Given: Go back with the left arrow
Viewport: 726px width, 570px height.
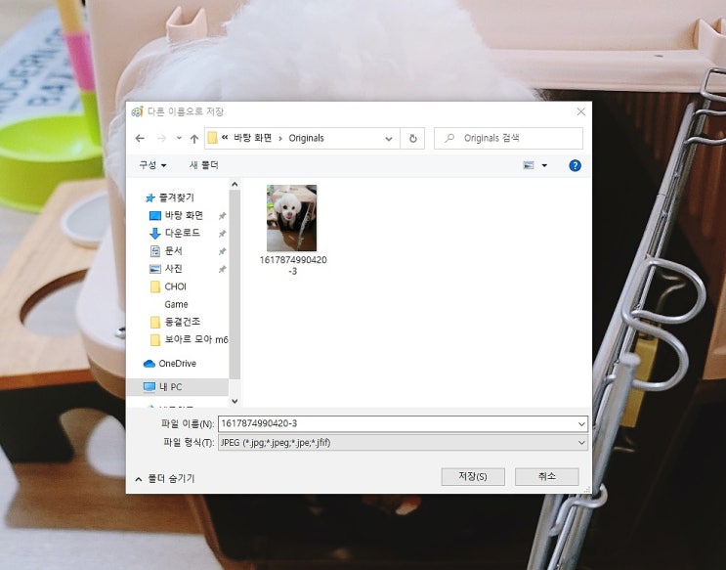Looking at the screenshot, I should pyautogui.click(x=140, y=138).
